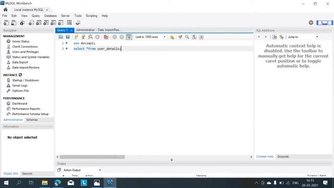Open Users and Privileges
Screen dimensions: 334x188
[x=26, y=52]
